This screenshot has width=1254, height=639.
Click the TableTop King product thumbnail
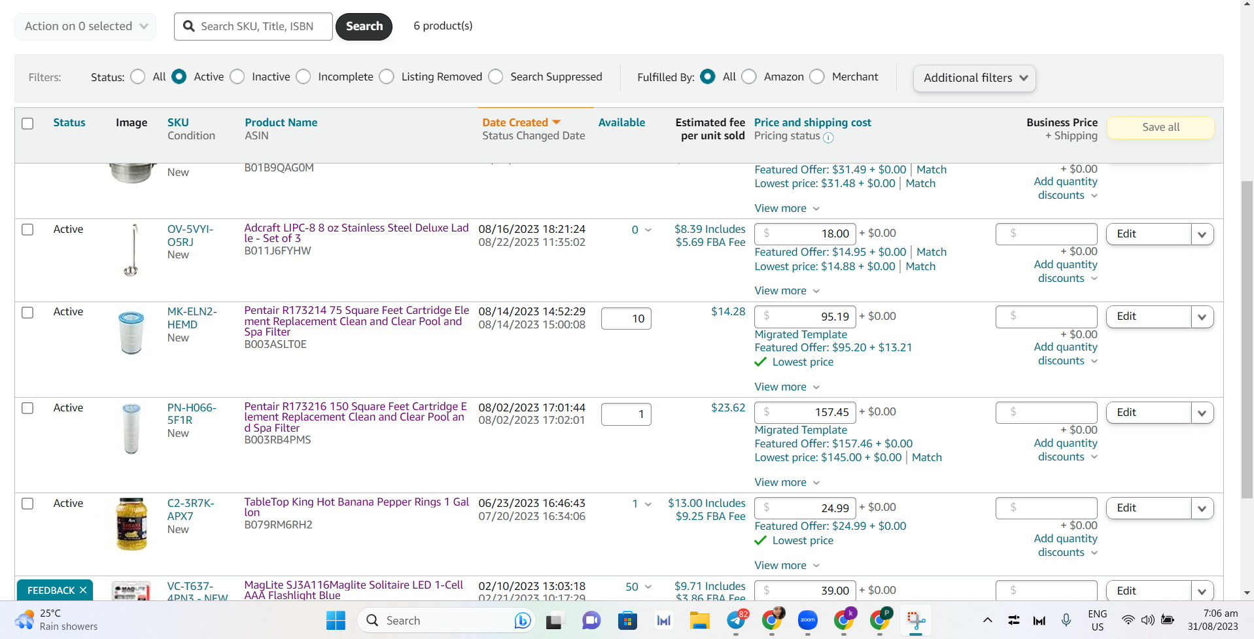[x=131, y=525]
